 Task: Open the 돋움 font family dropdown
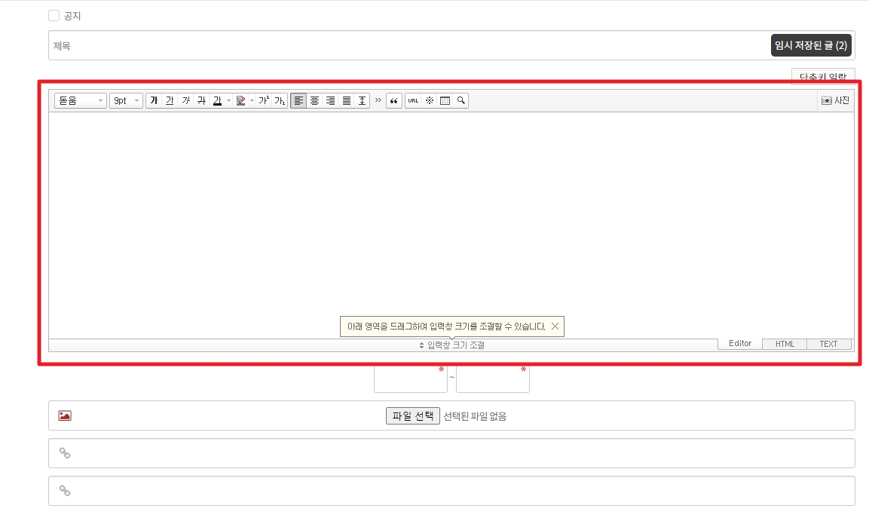point(81,101)
